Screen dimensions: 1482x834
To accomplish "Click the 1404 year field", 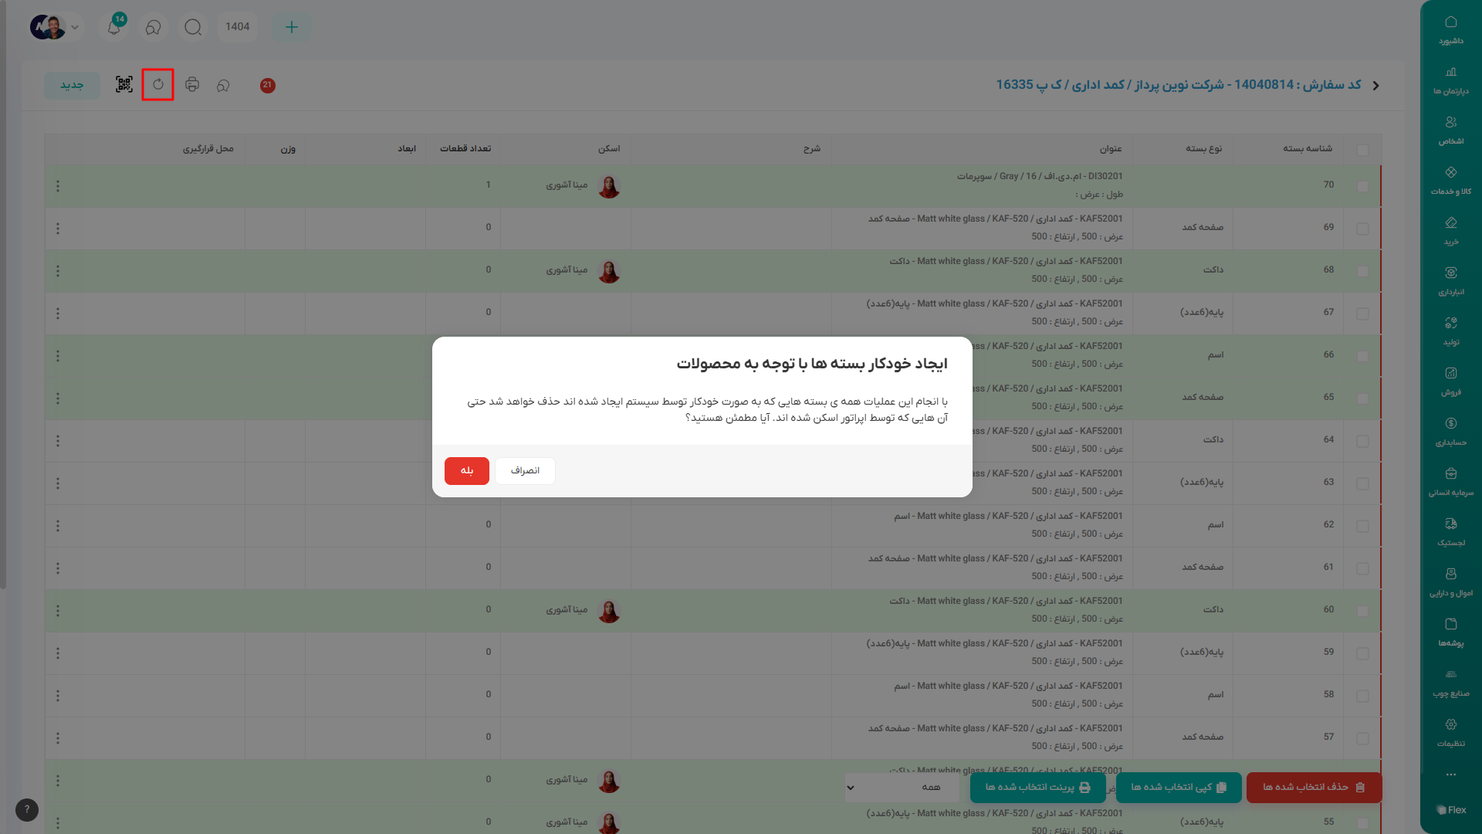I will [237, 27].
